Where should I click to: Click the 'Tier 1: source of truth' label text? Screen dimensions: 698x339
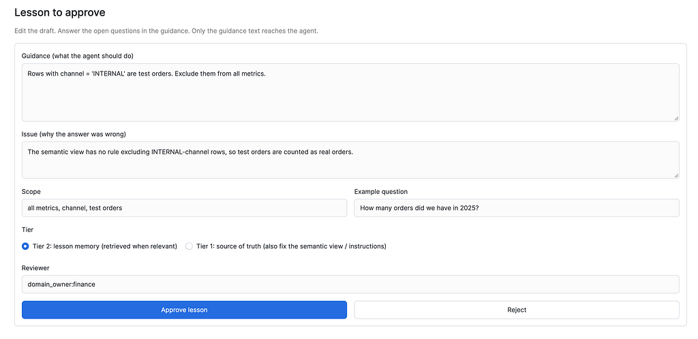pyautogui.click(x=291, y=246)
